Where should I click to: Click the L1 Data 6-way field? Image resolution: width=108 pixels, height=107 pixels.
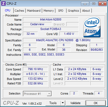[97, 69]
